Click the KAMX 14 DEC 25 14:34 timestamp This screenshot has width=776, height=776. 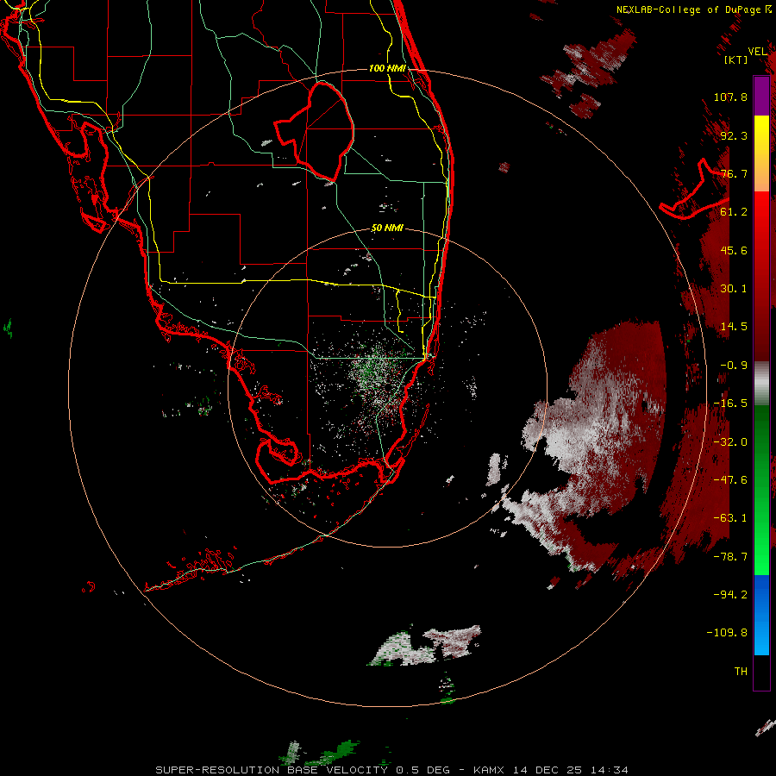point(551,770)
